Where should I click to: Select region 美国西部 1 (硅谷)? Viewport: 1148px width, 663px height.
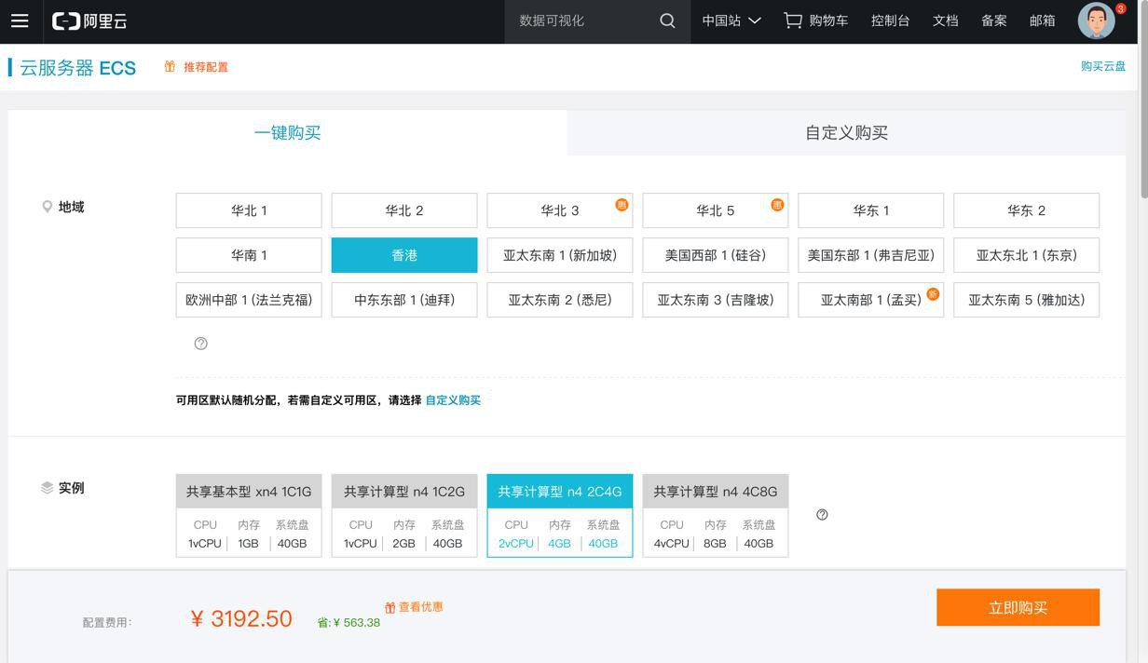(x=715, y=255)
